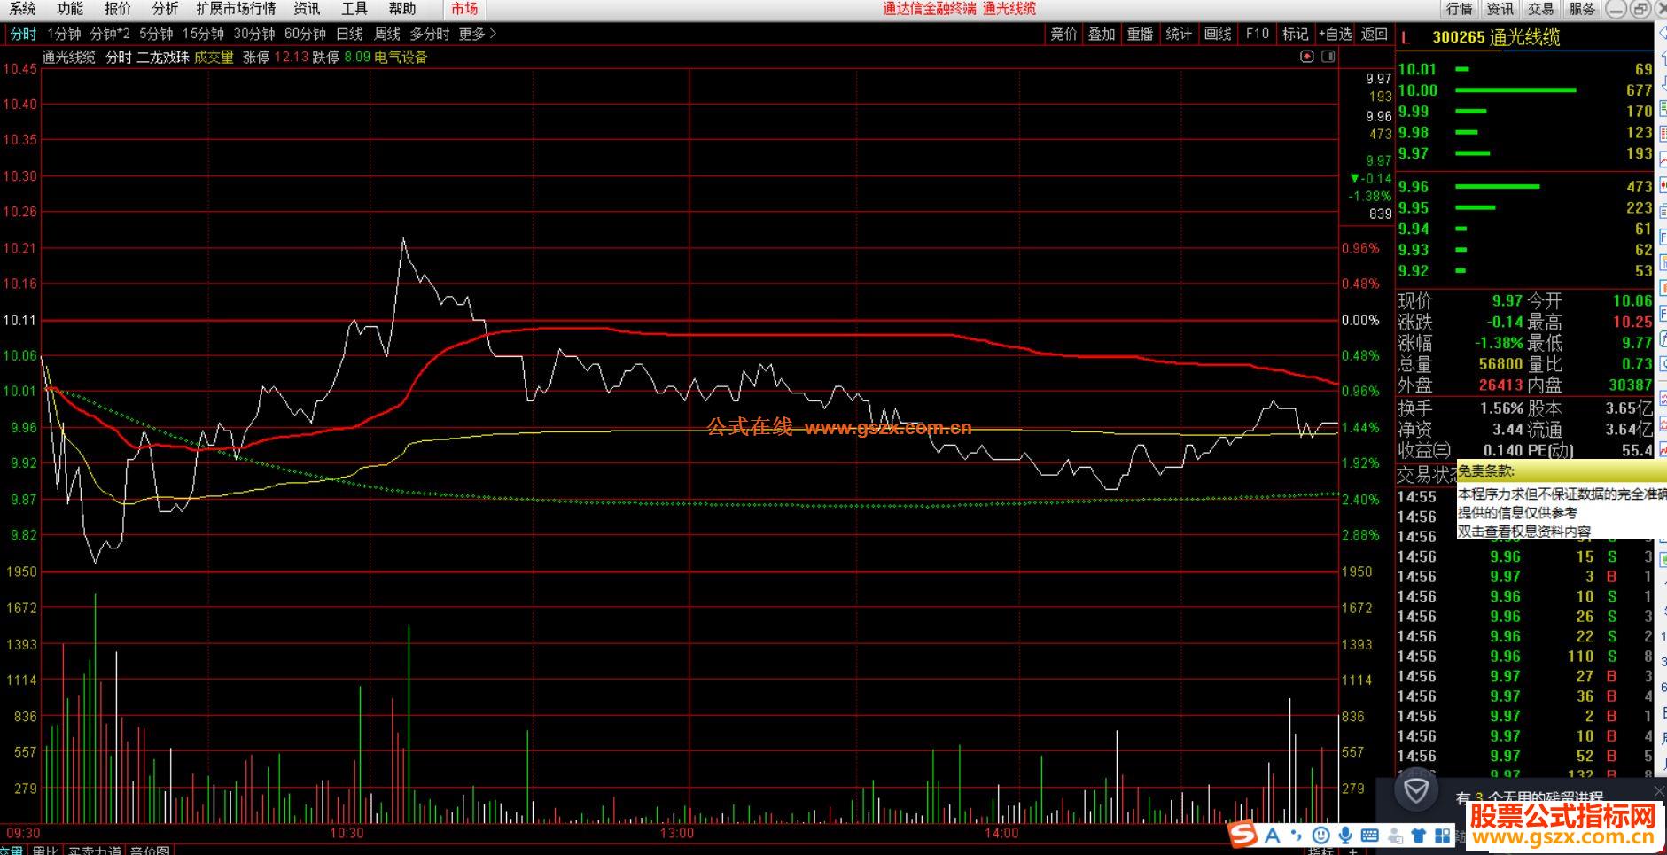Dismiss the residual process notification popup
This screenshot has width=1667, height=855.
tap(1659, 789)
